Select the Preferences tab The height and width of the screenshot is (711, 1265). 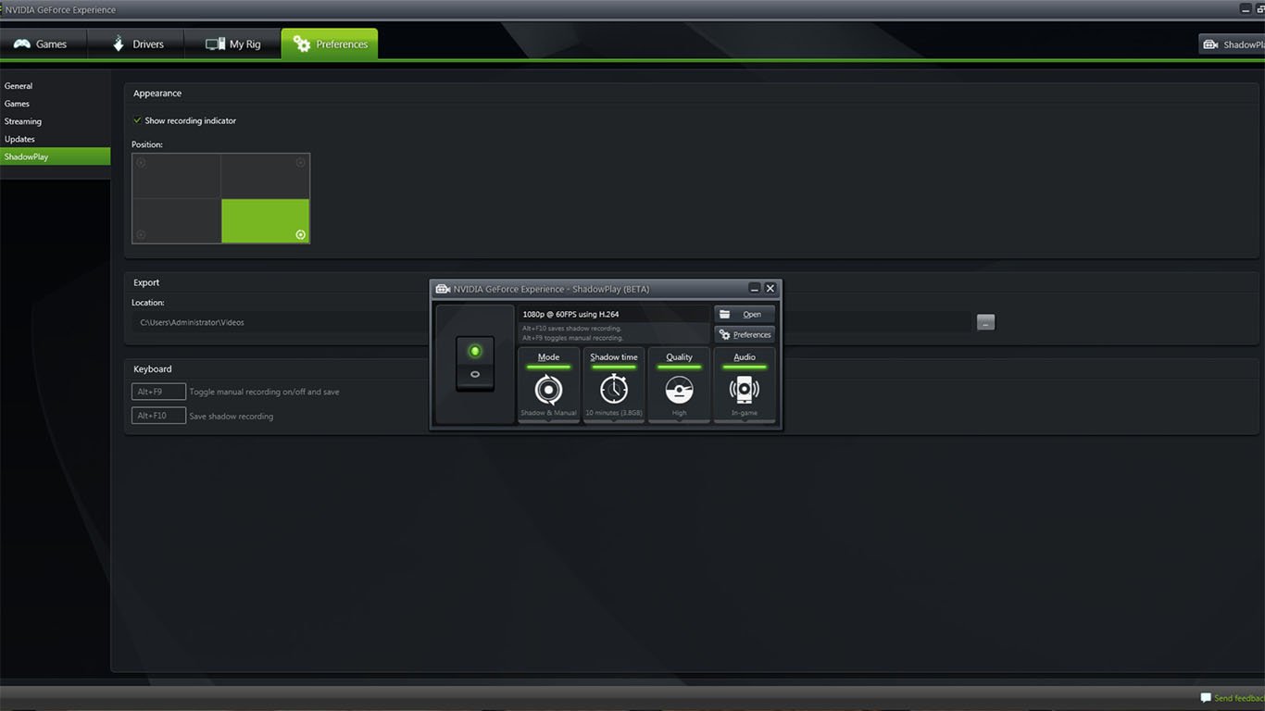[x=330, y=44]
